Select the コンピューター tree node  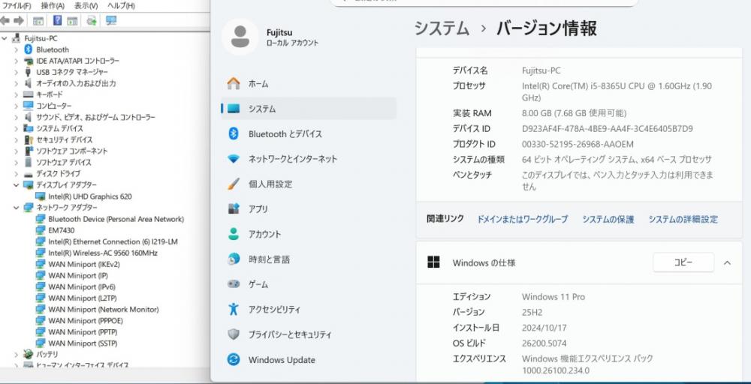53,106
